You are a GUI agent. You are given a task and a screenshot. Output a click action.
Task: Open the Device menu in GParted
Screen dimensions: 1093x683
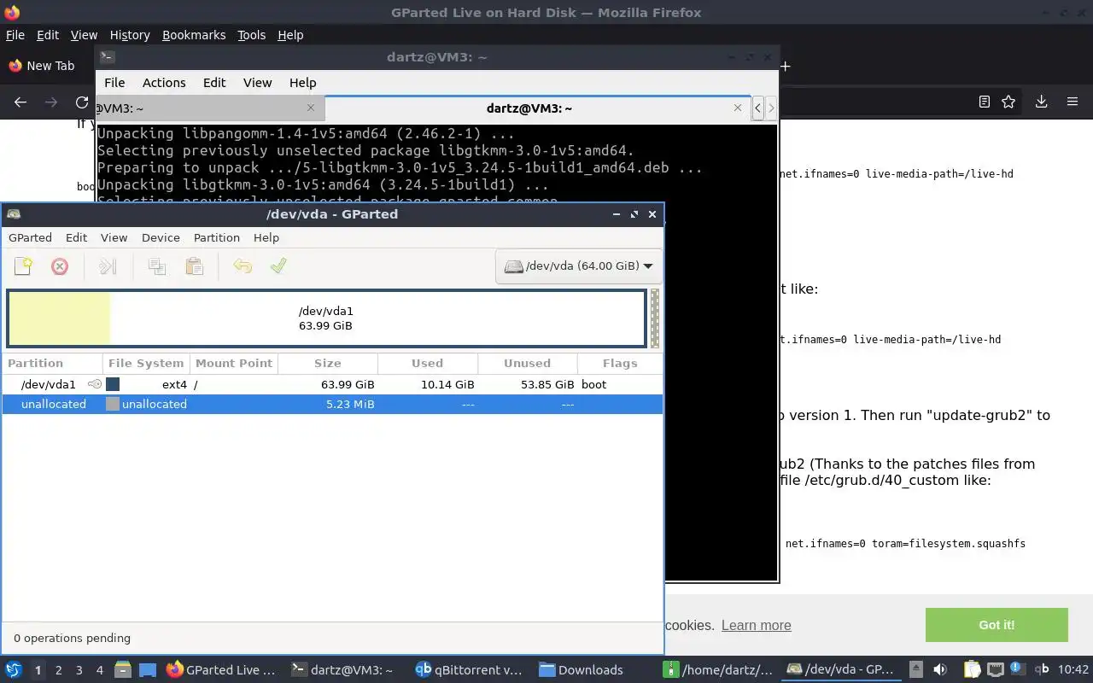(x=161, y=237)
